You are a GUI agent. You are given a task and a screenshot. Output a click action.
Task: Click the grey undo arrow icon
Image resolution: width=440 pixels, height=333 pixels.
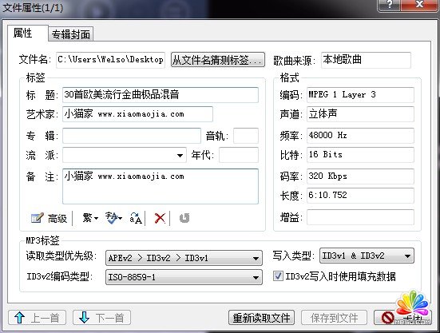coord(184,218)
